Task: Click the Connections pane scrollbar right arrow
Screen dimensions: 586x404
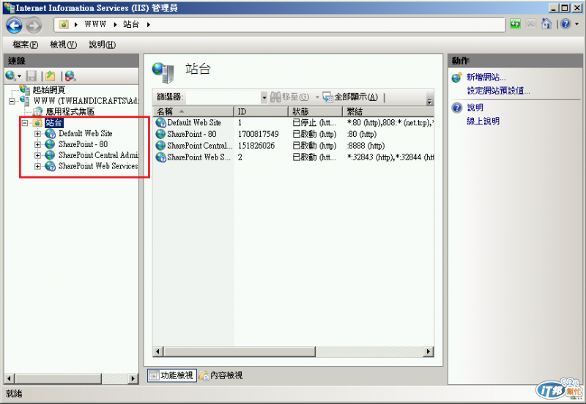Action: point(133,378)
